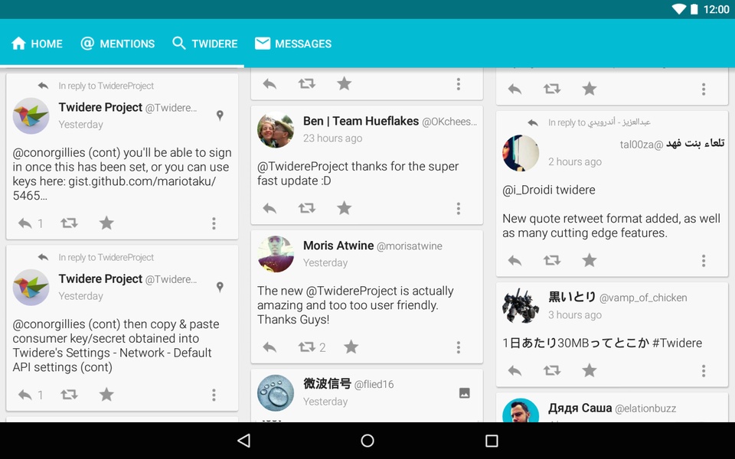Open the Mentions tab
The image size is (735, 459).
click(117, 44)
